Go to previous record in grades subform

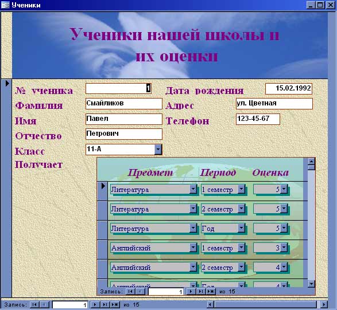tap(140, 291)
